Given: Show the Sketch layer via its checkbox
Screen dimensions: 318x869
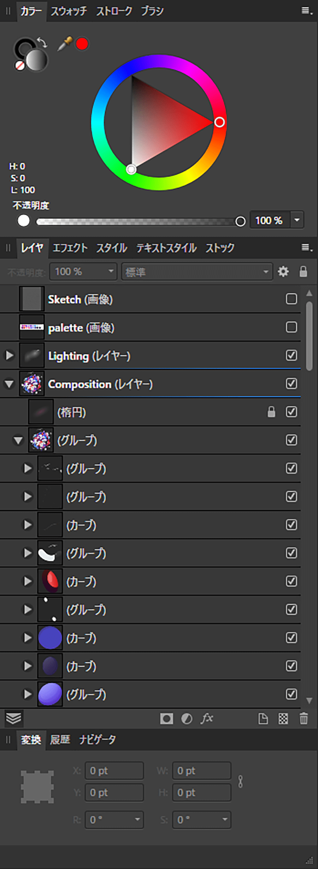Looking at the screenshot, I should pyautogui.click(x=291, y=299).
